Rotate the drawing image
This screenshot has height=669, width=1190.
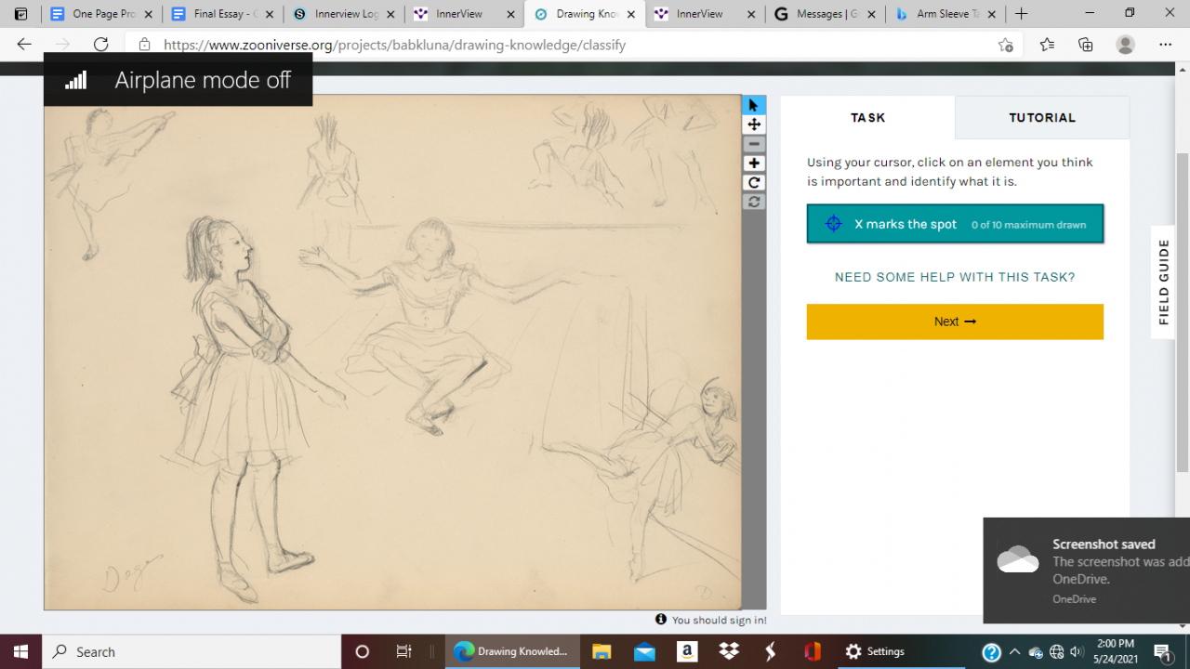pos(754,183)
